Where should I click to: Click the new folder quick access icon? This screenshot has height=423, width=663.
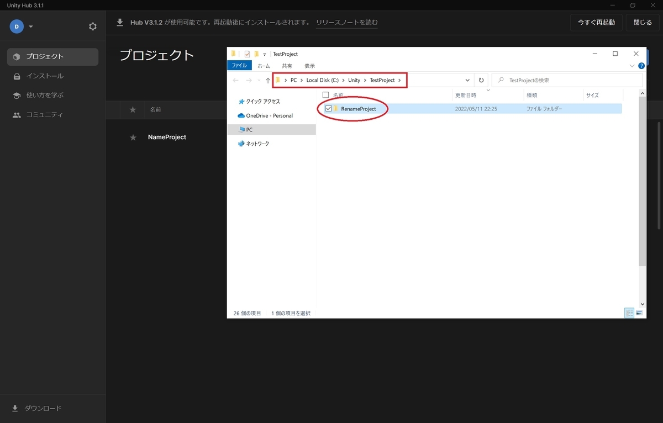[256, 54]
